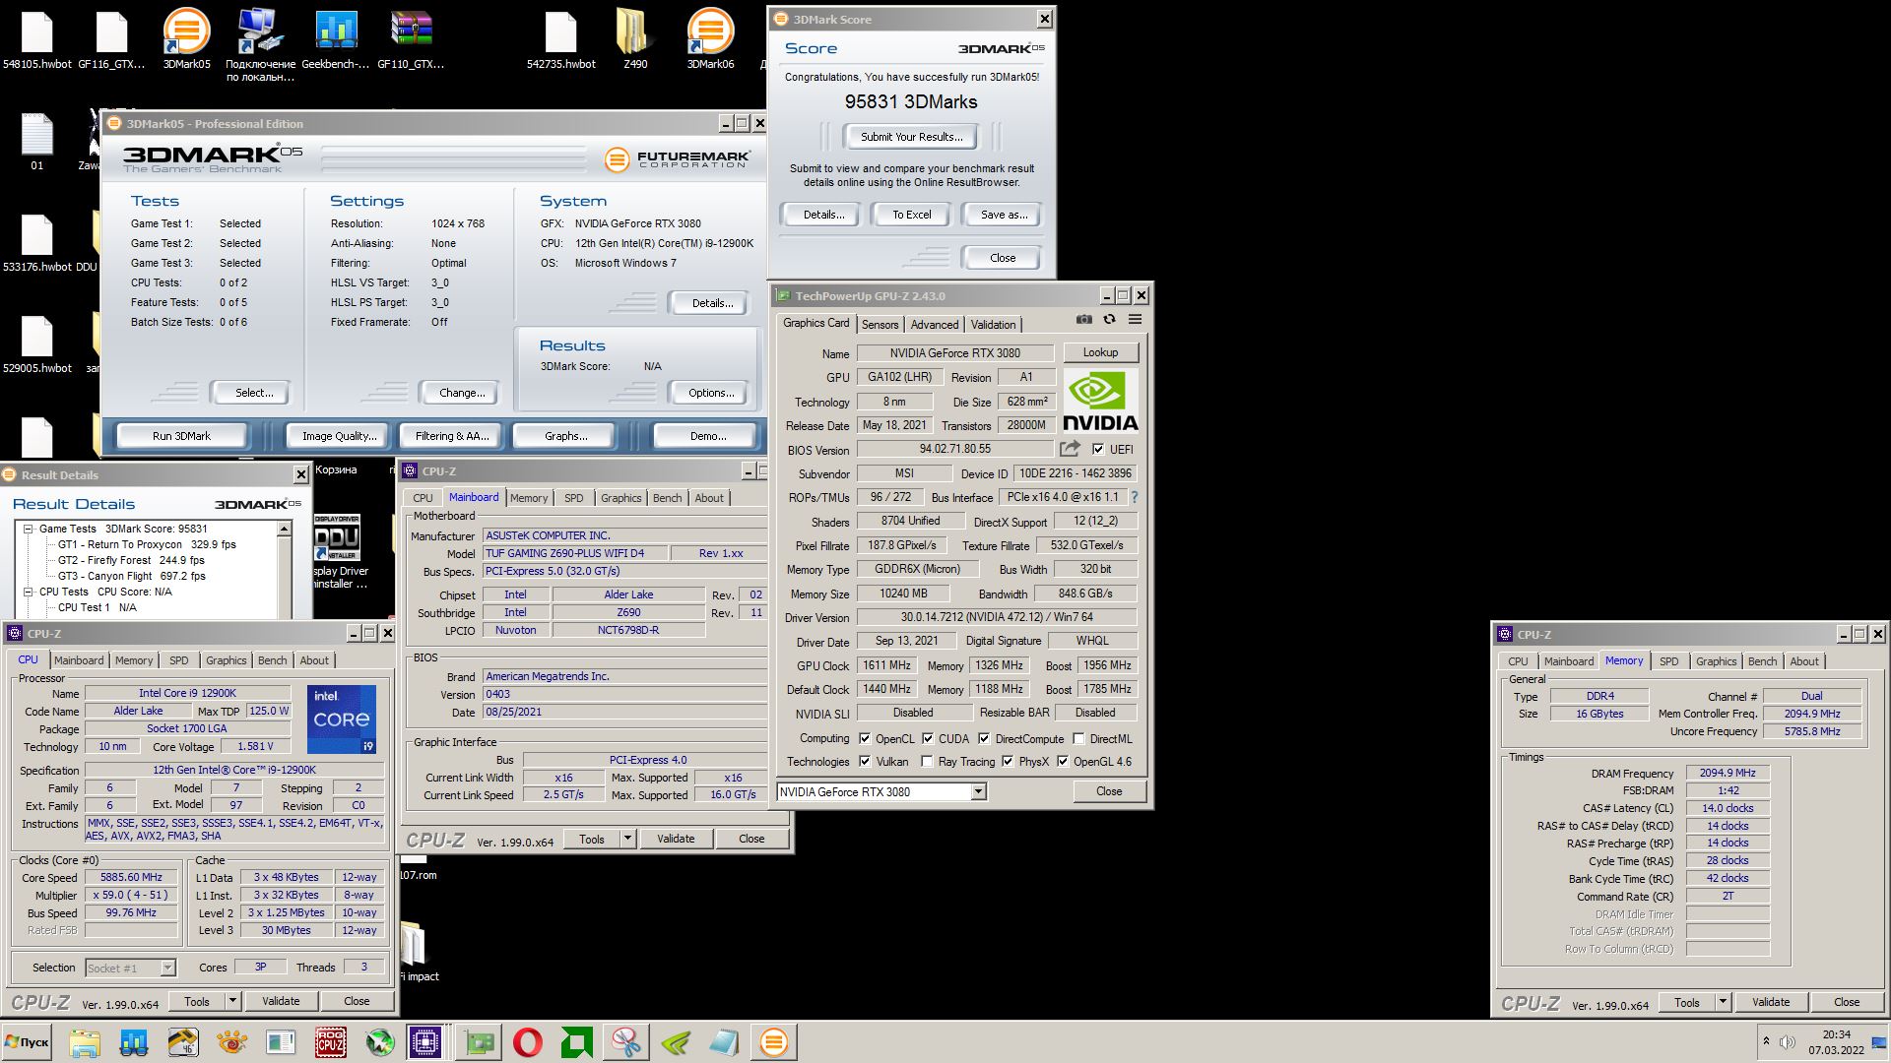This screenshot has height=1063, width=1891.
Task: Select the 548105.hwbot file on desktop
Action: tap(36, 39)
